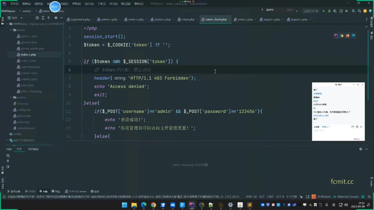Switch to PhpStorm taskbar icon

(192, 205)
